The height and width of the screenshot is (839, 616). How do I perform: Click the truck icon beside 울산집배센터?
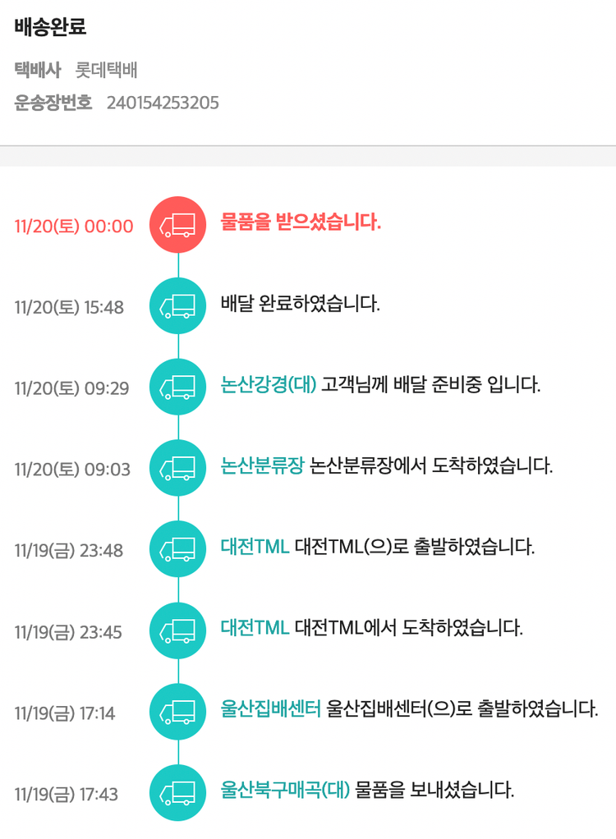pos(177,711)
